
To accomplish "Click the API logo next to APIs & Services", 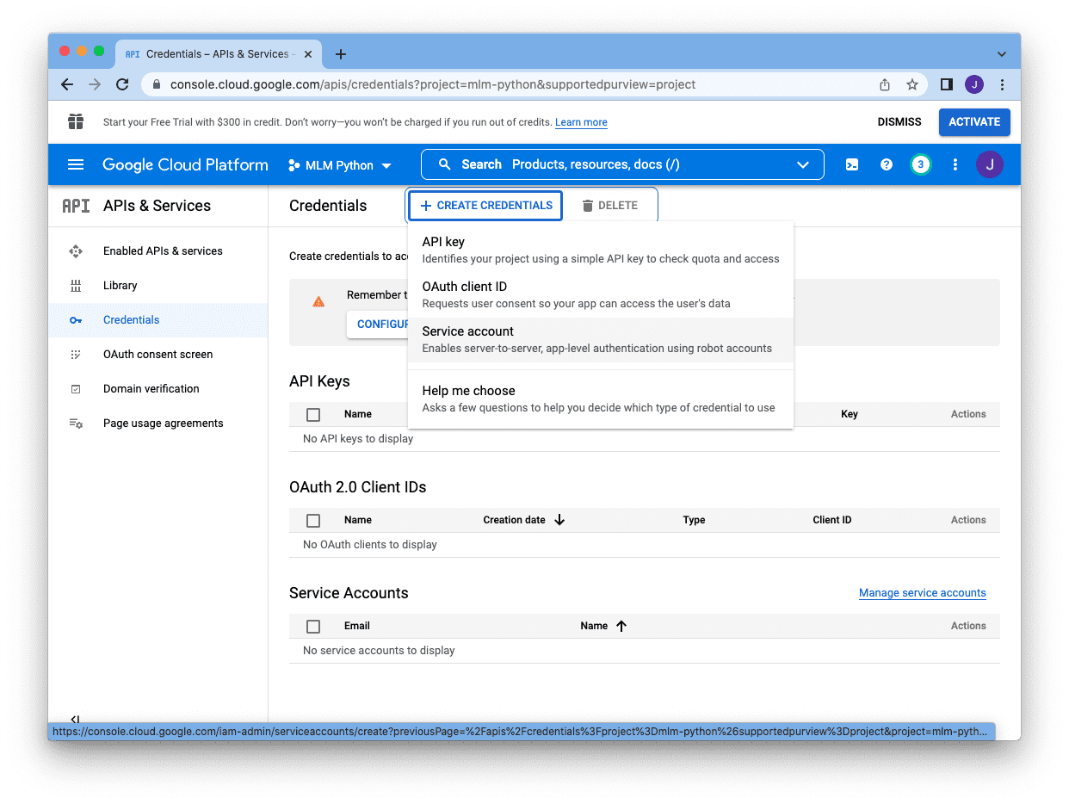I will [x=76, y=206].
